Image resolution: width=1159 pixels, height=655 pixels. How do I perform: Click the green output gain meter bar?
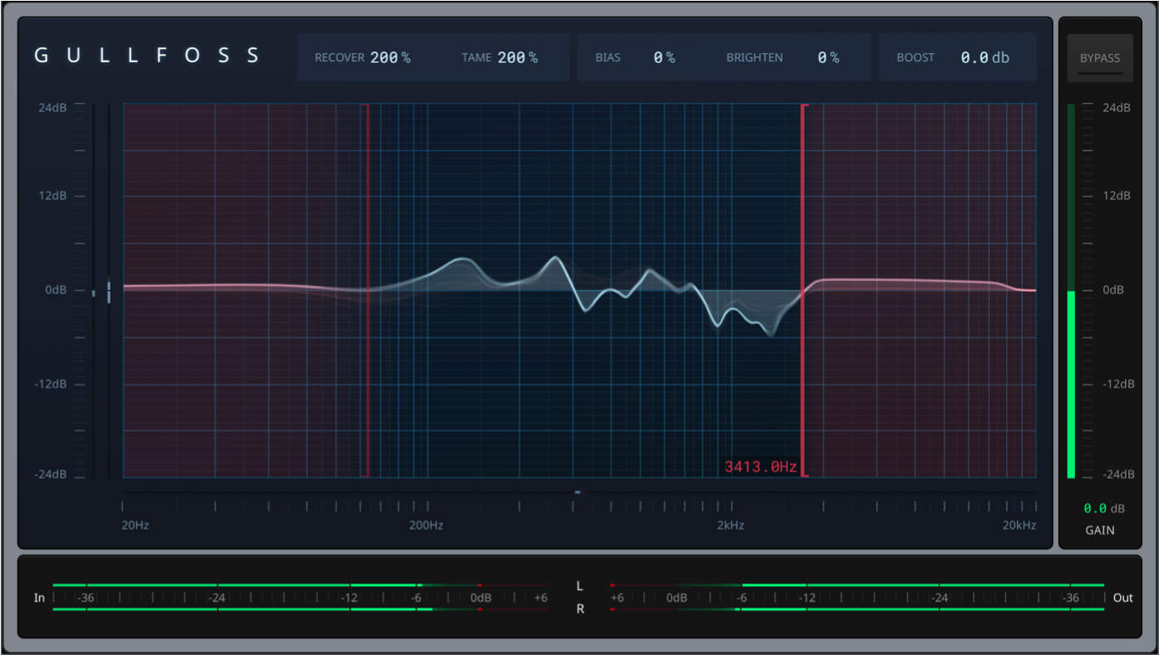(x=1071, y=384)
